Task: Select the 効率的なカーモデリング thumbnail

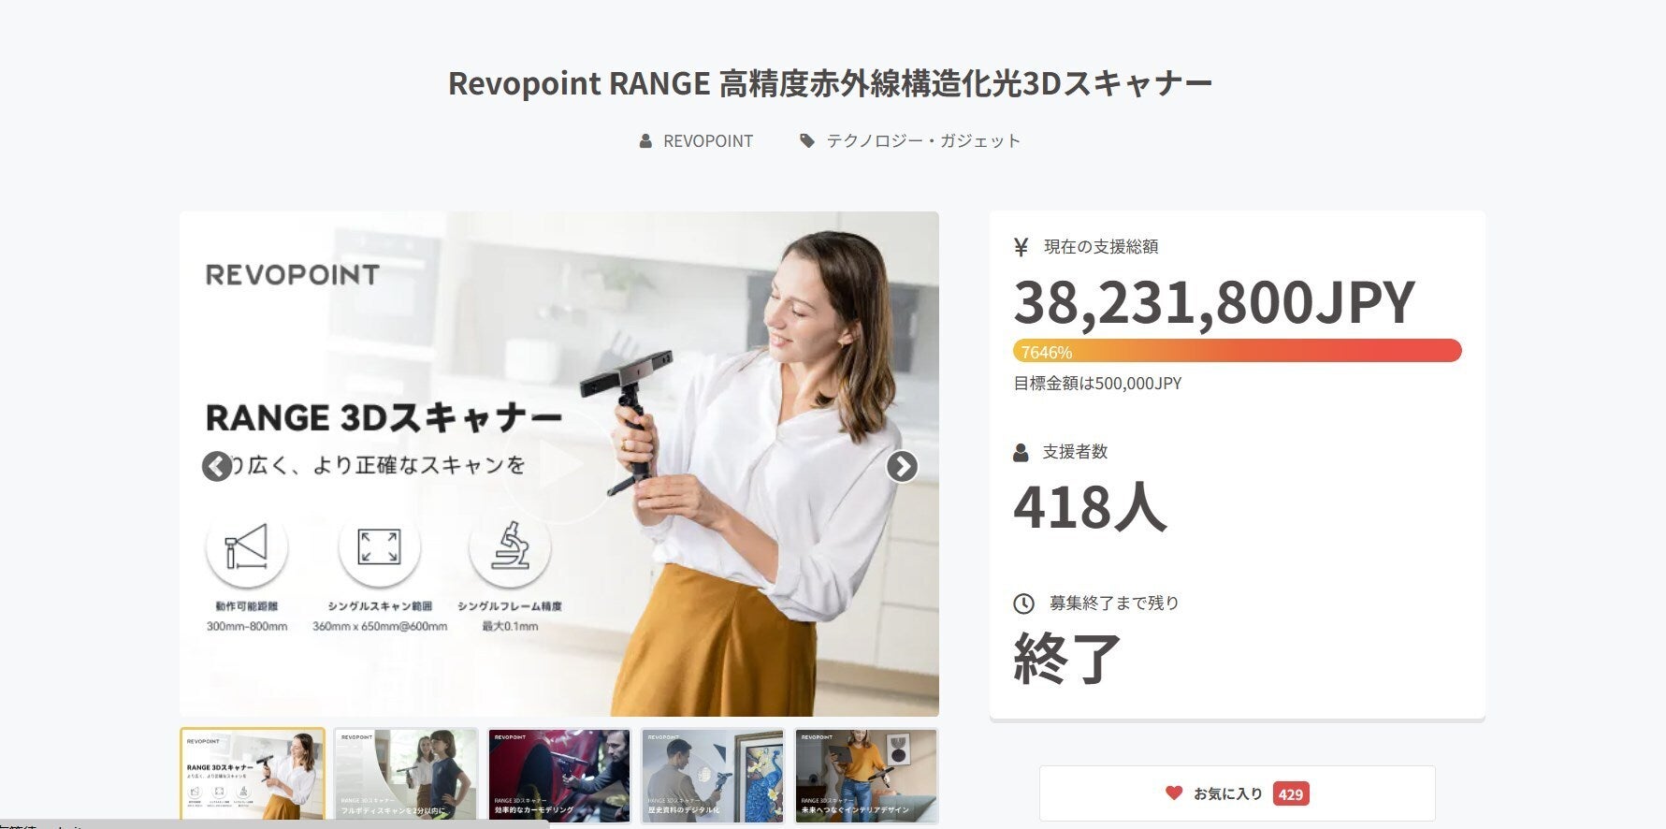Action: (x=559, y=775)
